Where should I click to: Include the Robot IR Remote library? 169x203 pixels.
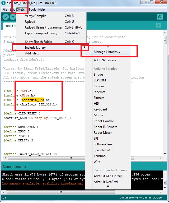click(108, 127)
